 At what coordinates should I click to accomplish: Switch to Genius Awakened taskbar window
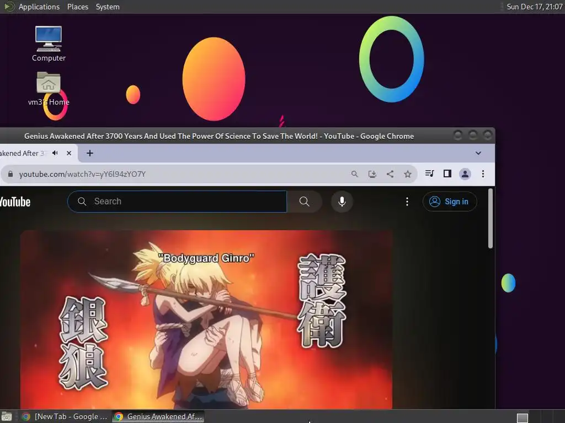158,416
